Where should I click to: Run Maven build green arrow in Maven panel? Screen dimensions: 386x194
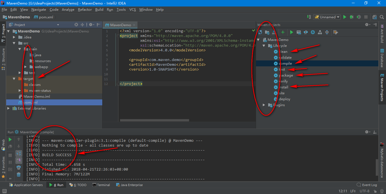(292, 32)
